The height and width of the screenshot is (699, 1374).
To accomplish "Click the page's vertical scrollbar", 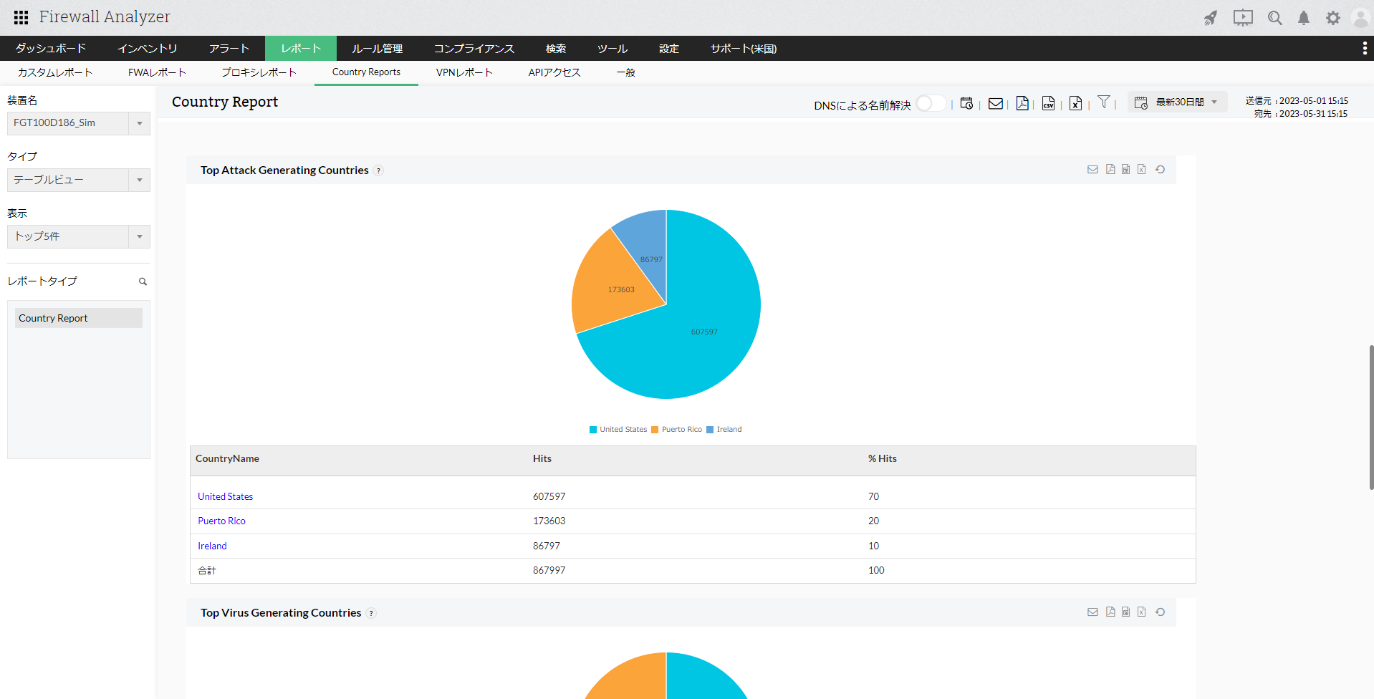I will click(1370, 417).
